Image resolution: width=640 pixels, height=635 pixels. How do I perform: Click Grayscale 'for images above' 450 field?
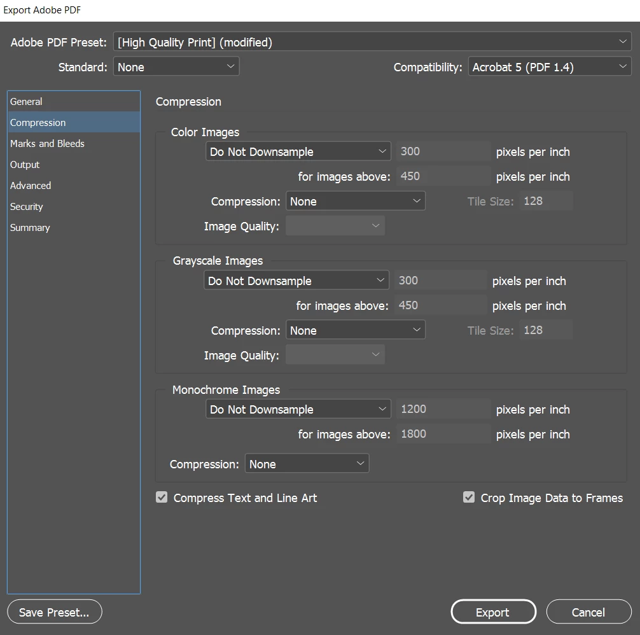tap(441, 305)
